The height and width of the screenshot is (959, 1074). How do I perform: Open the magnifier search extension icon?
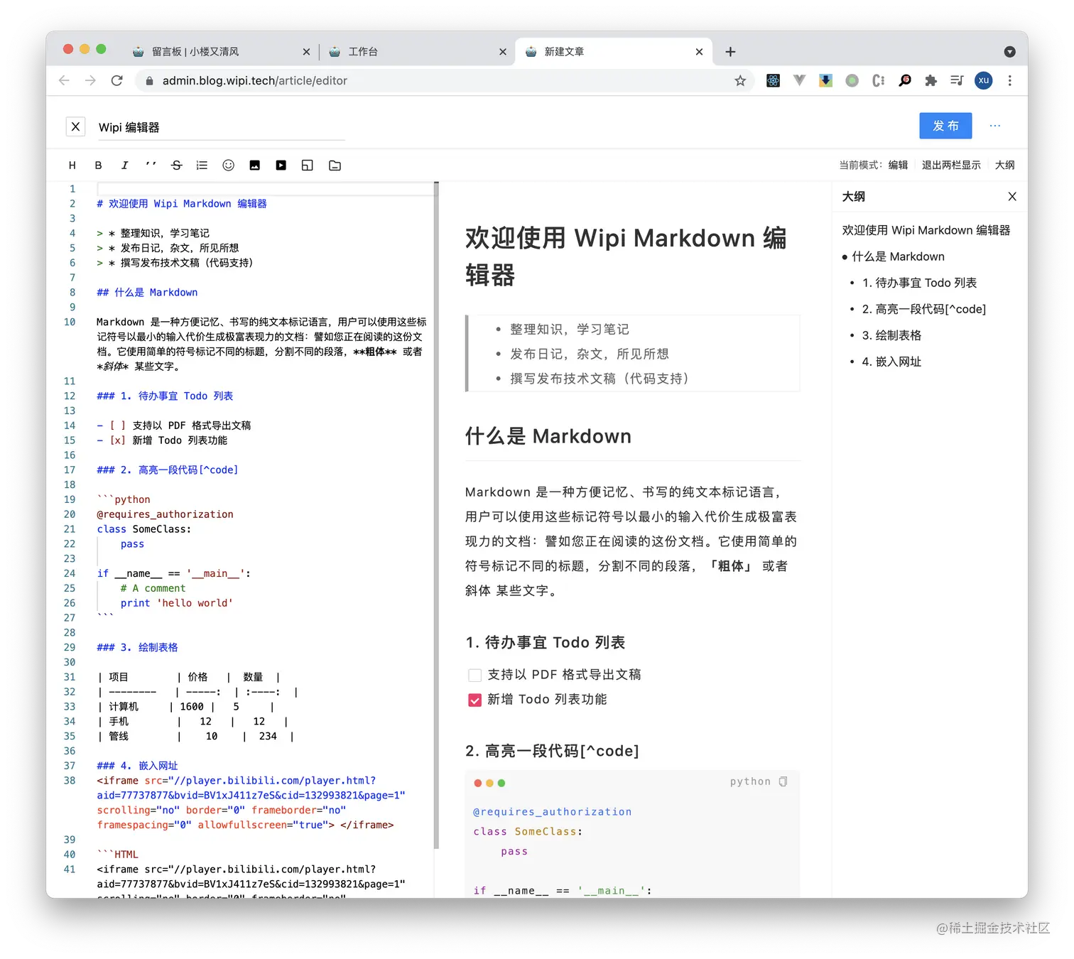[904, 80]
